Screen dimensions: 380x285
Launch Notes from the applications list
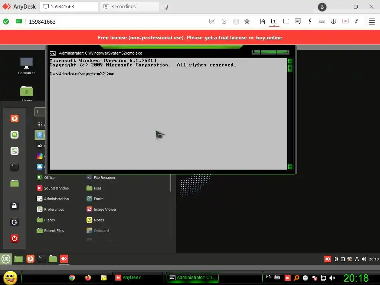pyautogui.click(x=95, y=220)
